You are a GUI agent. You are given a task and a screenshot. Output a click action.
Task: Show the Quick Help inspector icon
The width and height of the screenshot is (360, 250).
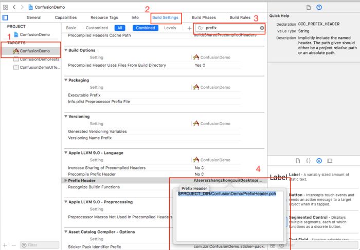coord(319,7)
